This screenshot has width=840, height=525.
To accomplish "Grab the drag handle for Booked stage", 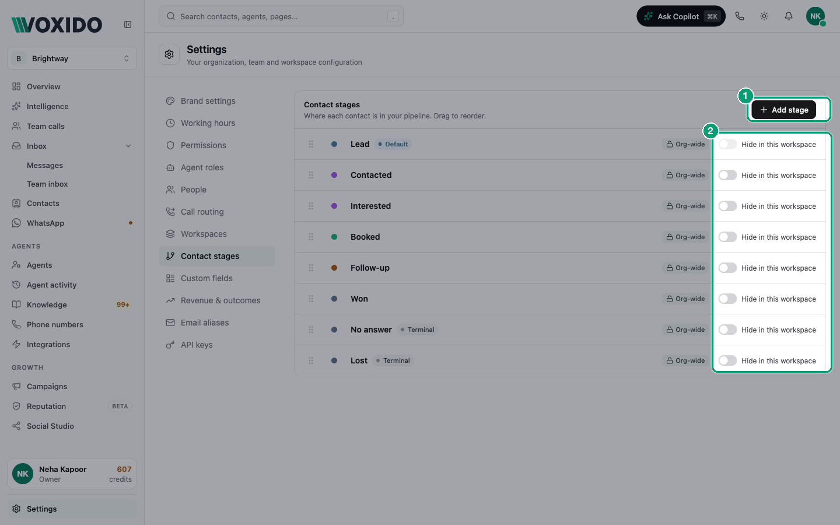I will tap(311, 237).
